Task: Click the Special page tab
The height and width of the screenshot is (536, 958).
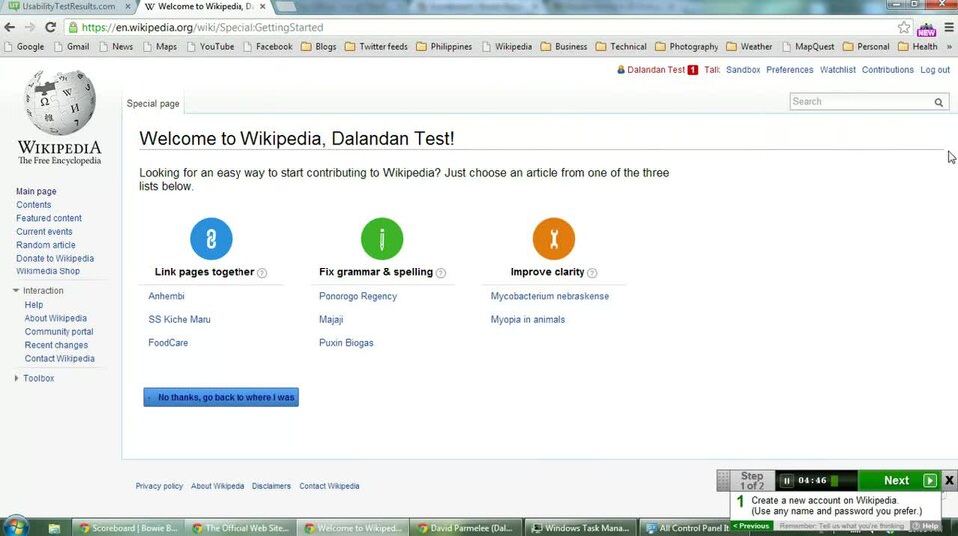Action: pyautogui.click(x=153, y=103)
